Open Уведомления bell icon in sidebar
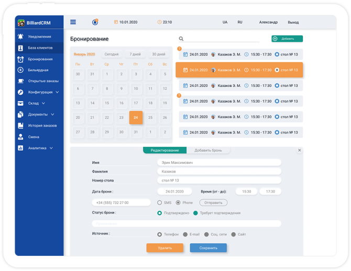This screenshot has width=351, height=271. click(x=20, y=37)
